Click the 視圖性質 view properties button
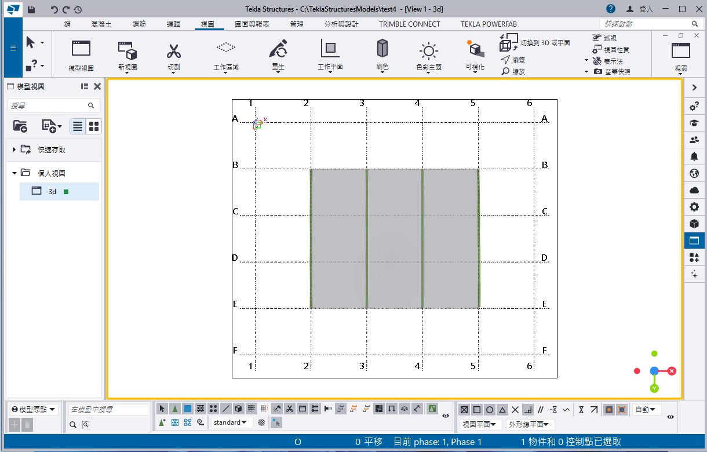Image resolution: width=707 pixels, height=452 pixels. pyautogui.click(x=615, y=50)
